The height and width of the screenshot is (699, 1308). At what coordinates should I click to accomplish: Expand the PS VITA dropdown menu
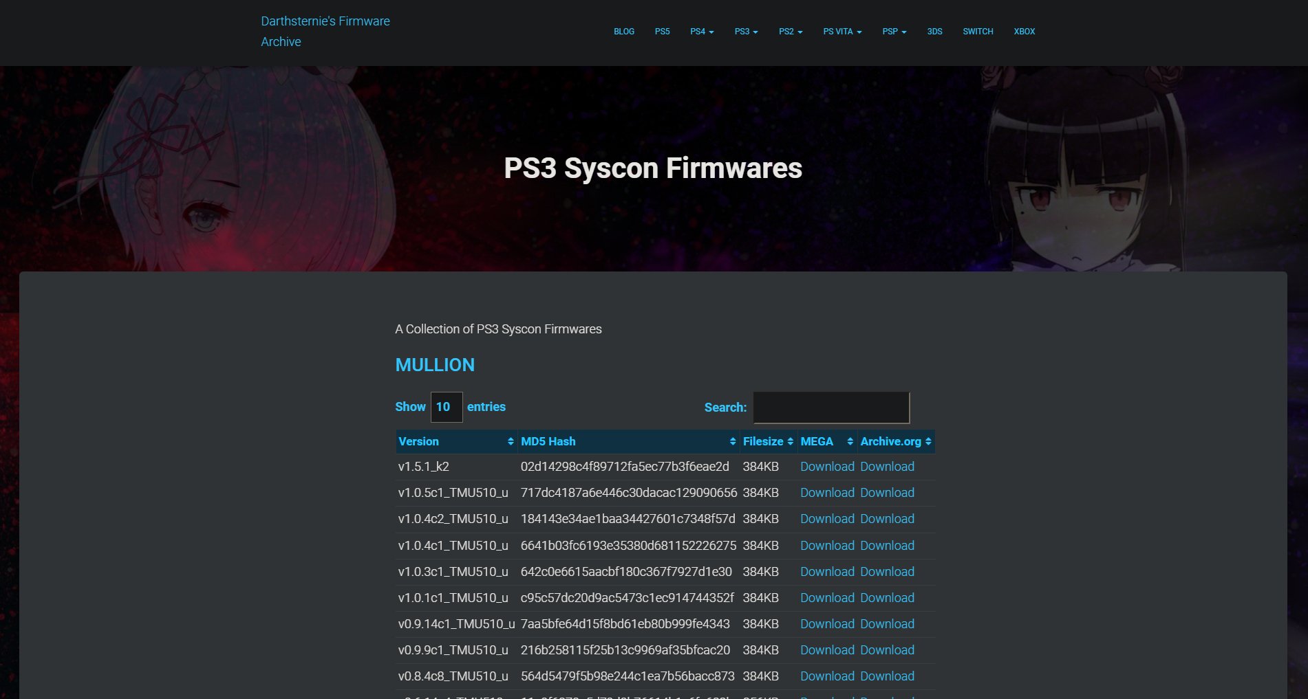pyautogui.click(x=842, y=32)
